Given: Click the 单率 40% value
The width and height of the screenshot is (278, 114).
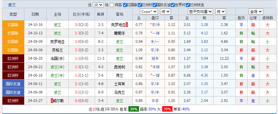Looking at the screenshot, I should coord(186,109).
